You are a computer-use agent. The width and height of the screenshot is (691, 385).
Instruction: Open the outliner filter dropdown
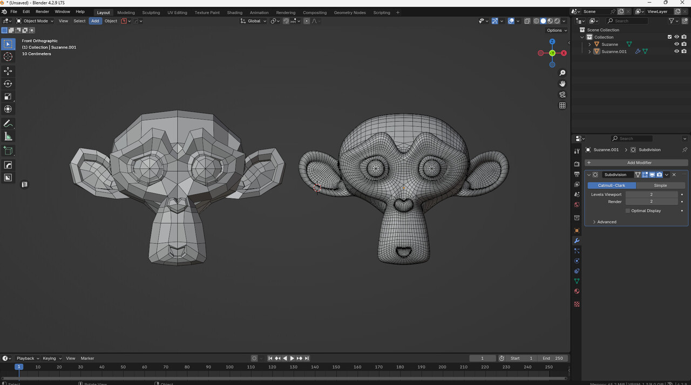click(x=673, y=21)
